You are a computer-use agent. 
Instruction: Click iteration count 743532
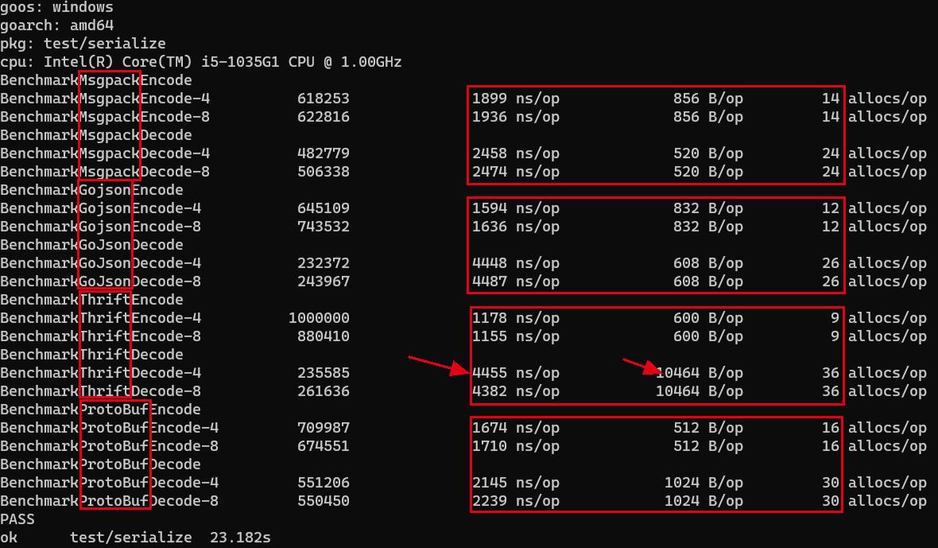tap(323, 227)
